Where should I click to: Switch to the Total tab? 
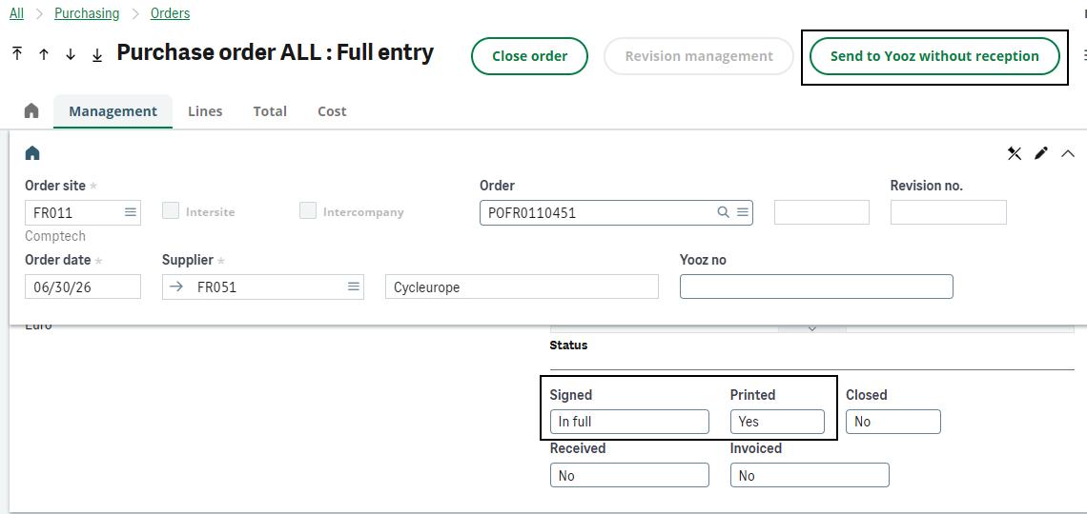270,111
